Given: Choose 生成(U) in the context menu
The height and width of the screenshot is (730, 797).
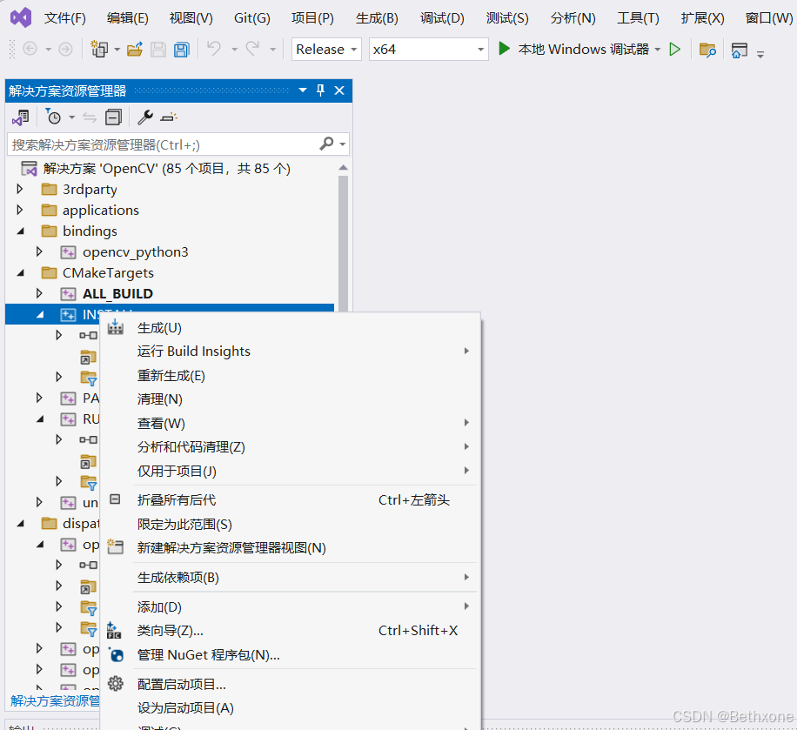Looking at the screenshot, I should click(x=290, y=328).
